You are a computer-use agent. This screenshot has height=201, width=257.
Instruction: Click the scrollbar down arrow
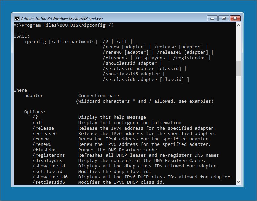point(238,182)
